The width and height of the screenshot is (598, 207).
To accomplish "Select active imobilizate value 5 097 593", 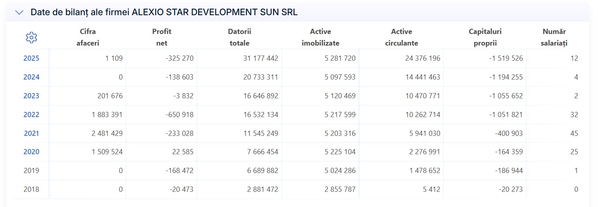I will (x=340, y=77).
